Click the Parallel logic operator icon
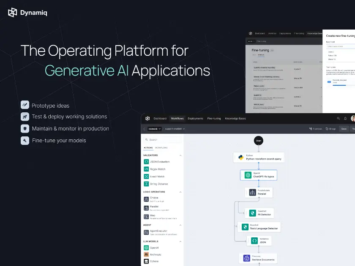Image resolution: width=355 pixels, height=266 pixels. [x=145, y=207]
